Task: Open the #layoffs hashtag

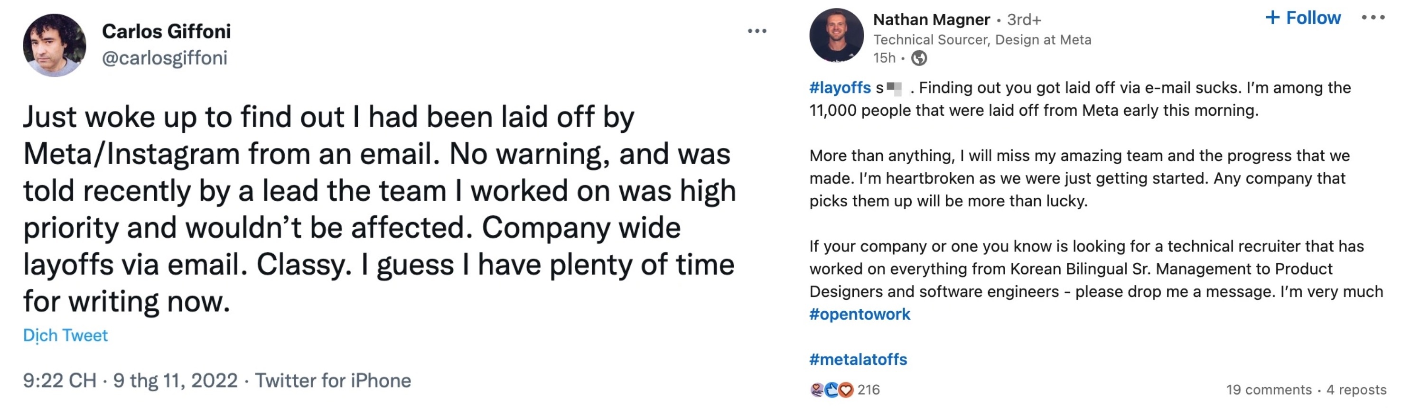Action: tap(840, 88)
